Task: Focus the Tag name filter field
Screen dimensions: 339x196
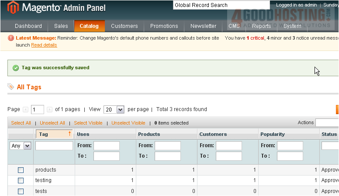Action: tap(54, 146)
